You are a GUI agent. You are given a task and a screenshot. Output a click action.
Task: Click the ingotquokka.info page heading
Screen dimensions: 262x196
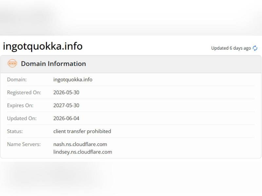tap(43, 46)
